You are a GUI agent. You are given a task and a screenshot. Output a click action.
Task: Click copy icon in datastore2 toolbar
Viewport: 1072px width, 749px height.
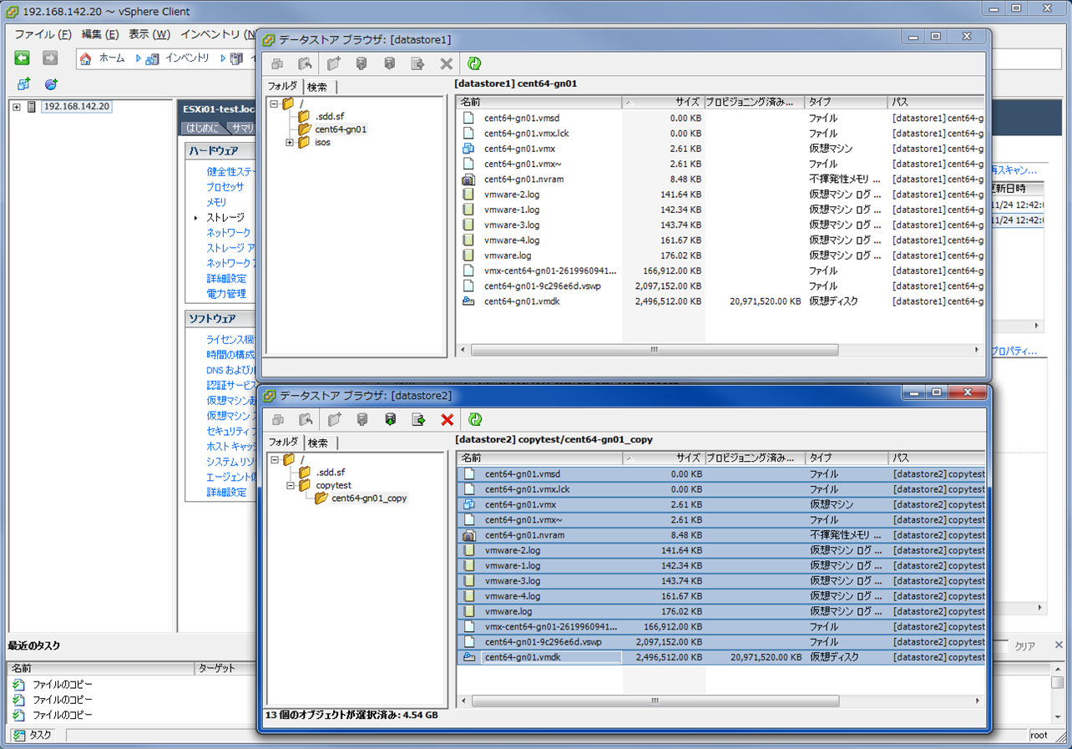point(278,420)
